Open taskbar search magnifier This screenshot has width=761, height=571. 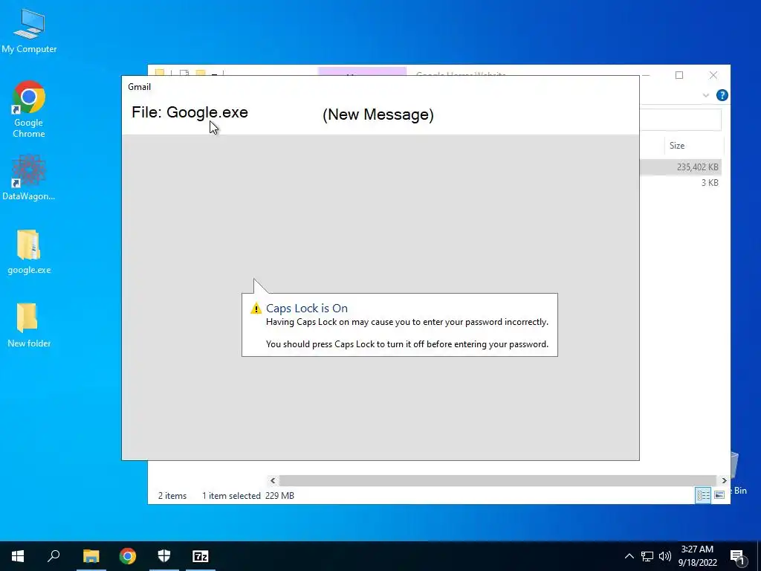pyautogui.click(x=54, y=556)
